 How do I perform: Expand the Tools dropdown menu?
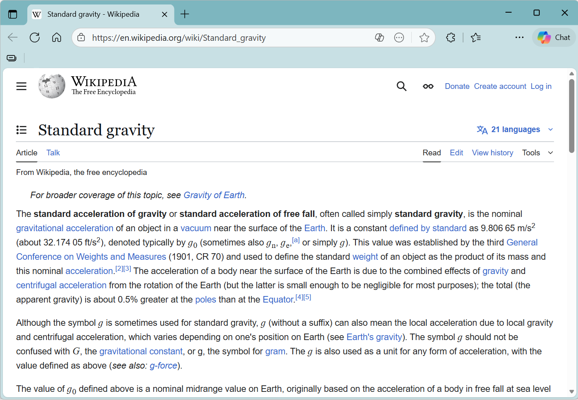(x=538, y=153)
